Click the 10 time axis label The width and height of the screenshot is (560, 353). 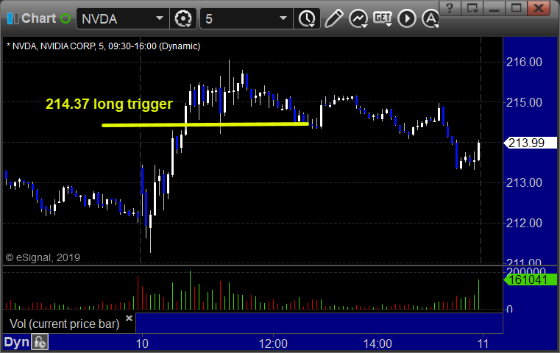(142, 343)
